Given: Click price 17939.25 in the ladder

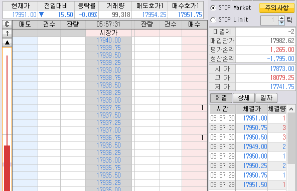Looking at the screenshot, I should tap(108, 63).
